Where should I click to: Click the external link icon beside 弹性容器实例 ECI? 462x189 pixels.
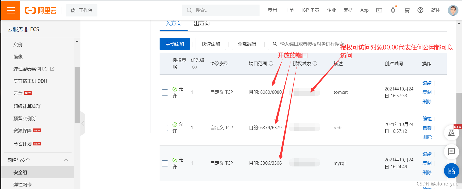tap(53, 69)
